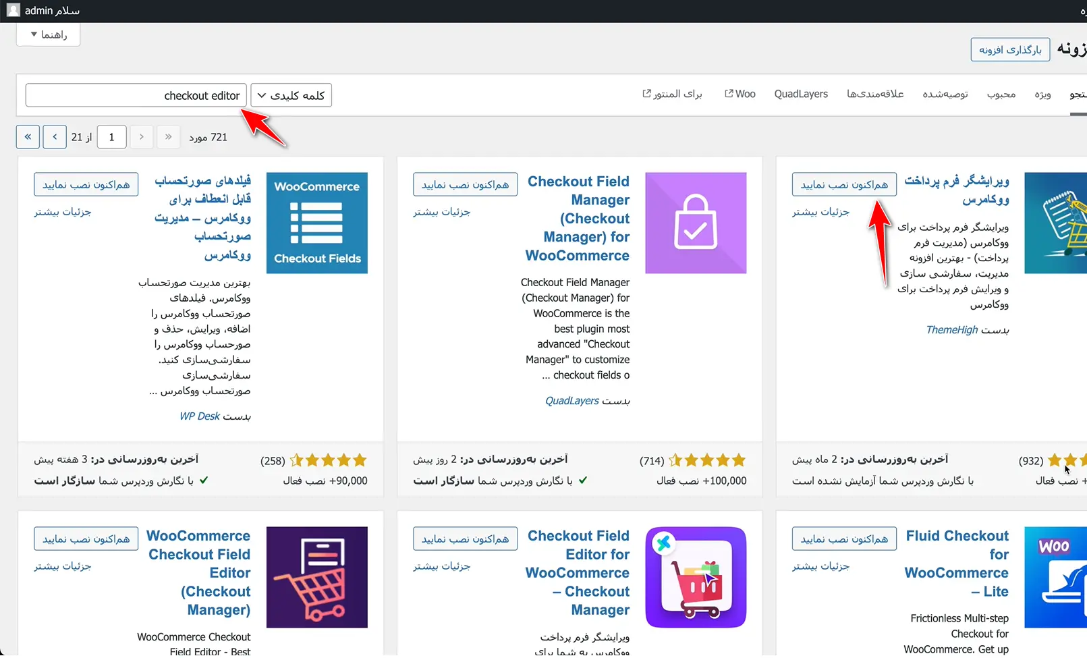This screenshot has width=1087, height=658.
Task: Click the star rating with 258 reviews
Action: [328, 460]
